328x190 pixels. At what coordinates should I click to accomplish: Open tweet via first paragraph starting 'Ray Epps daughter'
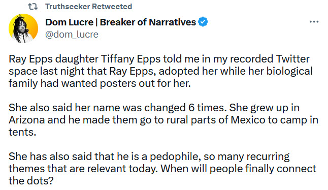point(160,71)
